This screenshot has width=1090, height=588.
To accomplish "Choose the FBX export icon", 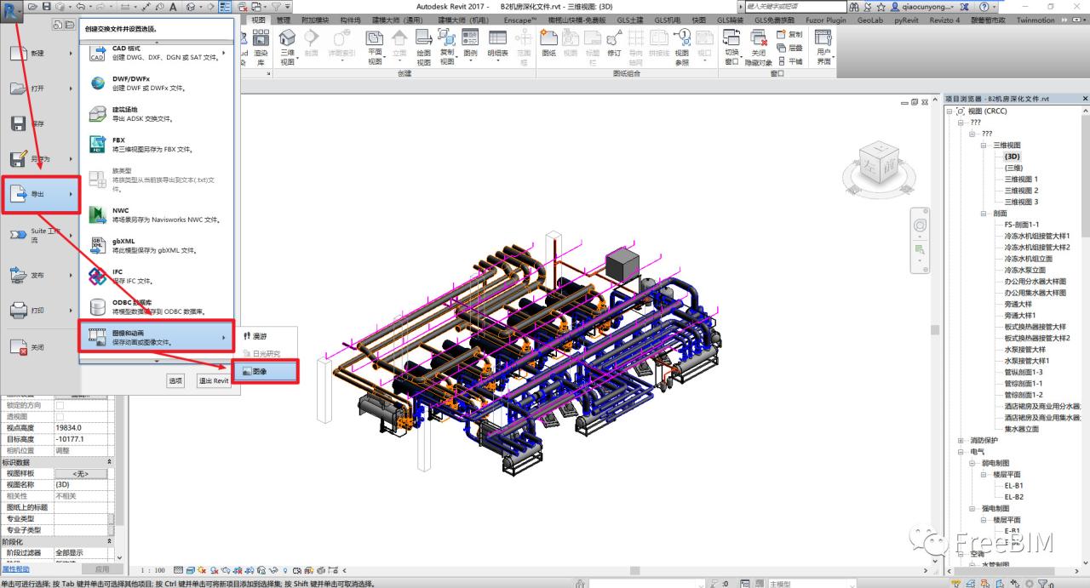I will pos(97,145).
